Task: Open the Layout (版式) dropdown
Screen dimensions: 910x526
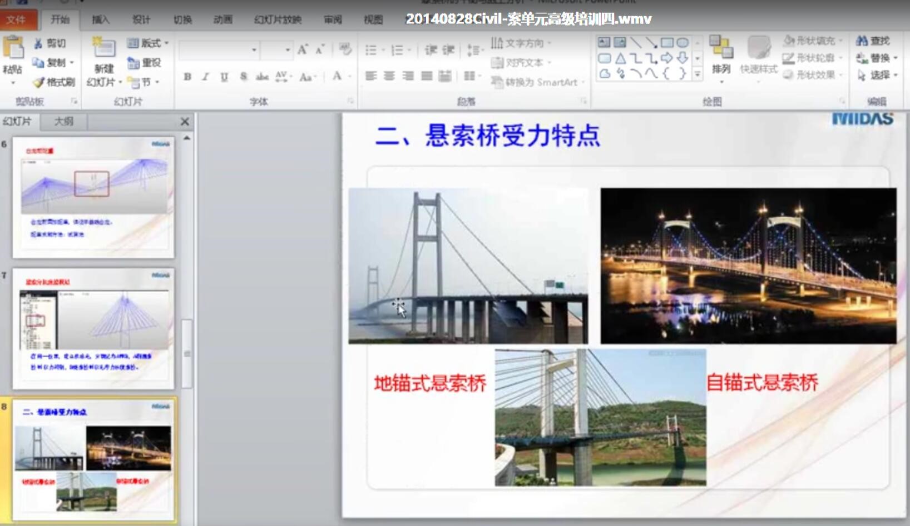Action: click(149, 42)
